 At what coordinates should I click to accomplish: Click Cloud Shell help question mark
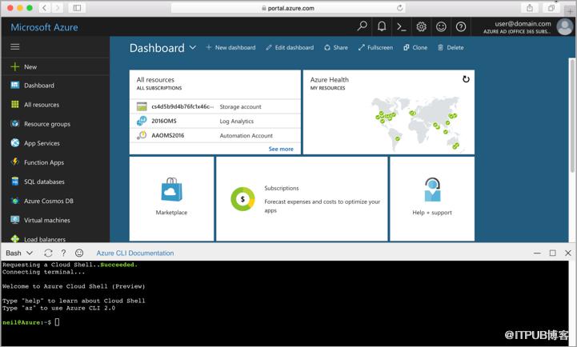64,253
